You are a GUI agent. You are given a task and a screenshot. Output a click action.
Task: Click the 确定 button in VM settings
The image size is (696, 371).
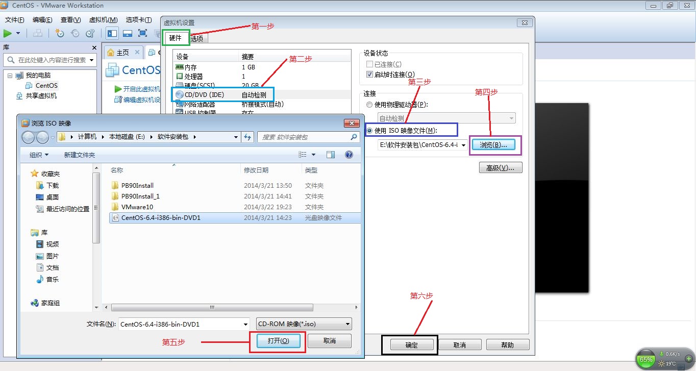412,345
